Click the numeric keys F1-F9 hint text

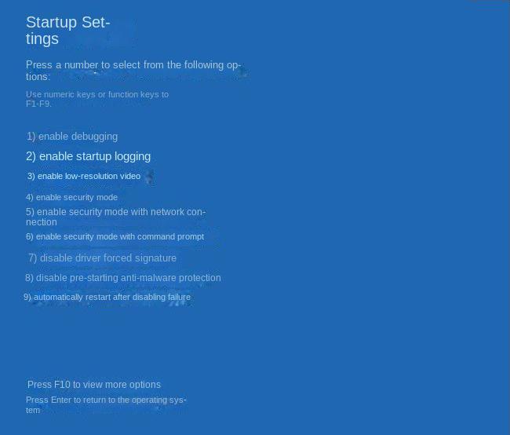click(97, 99)
